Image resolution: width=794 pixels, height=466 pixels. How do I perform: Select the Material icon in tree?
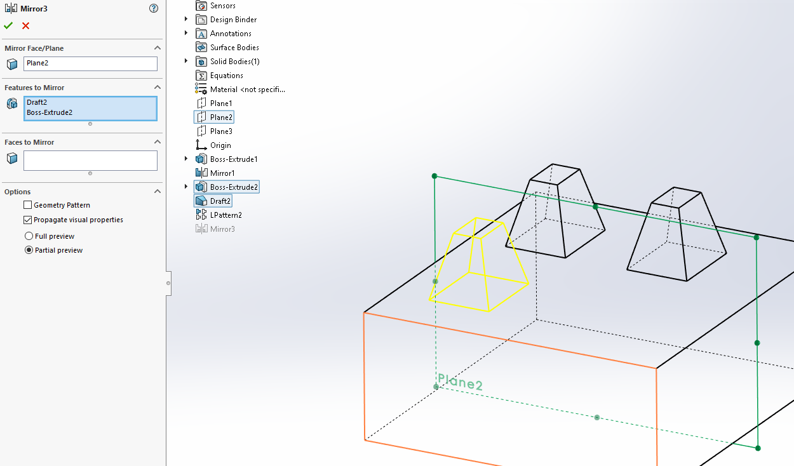click(x=201, y=90)
